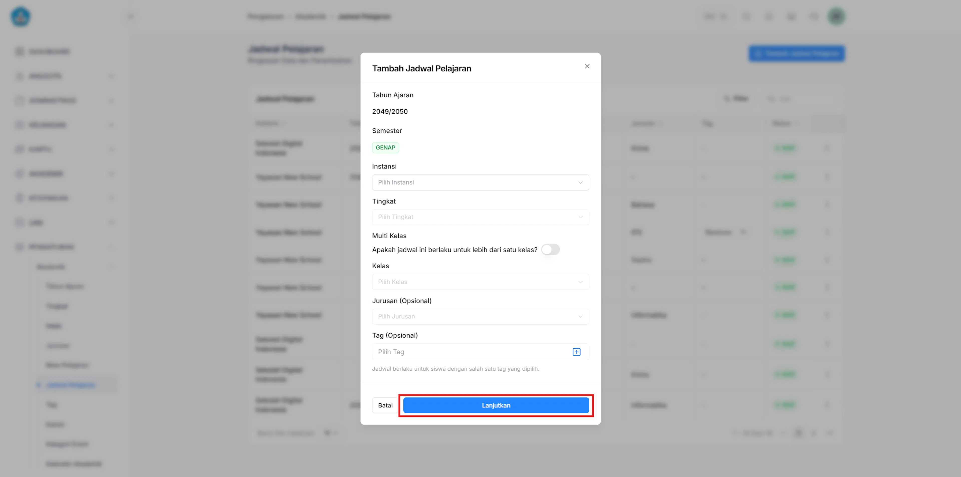The image size is (961, 477).
Task: Close the Tambah Jadwal Pelajaran dialog
Action: click(x=587, y=66)
